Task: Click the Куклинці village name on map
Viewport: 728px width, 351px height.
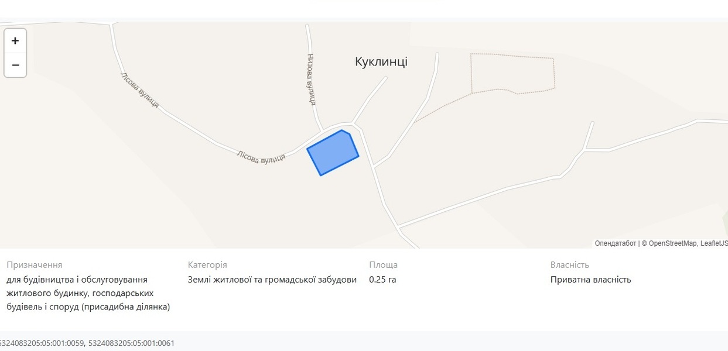Action: (x=381, y=62)
